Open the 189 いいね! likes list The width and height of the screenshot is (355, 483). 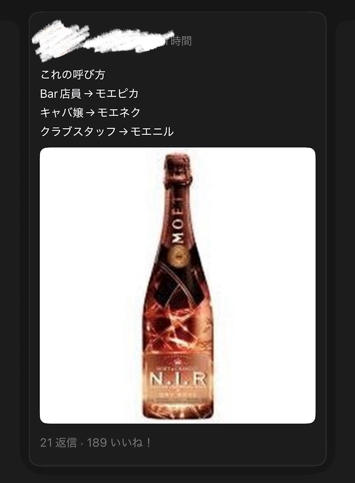coord(119,443)
